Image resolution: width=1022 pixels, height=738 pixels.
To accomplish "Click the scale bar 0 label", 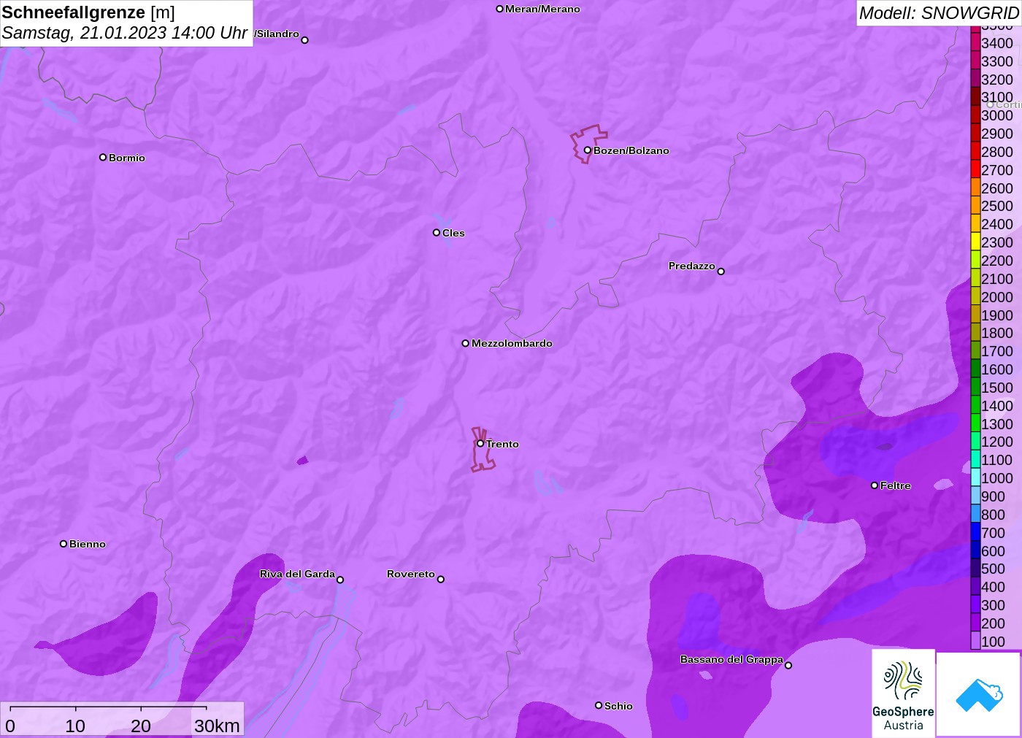I will pyautogui.click(x=10, y=726).
